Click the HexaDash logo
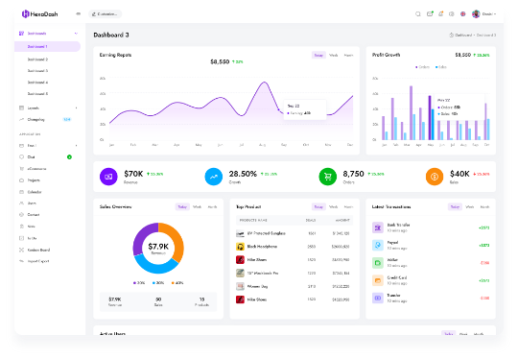This screenshot has height=359, width=518. 39,13
